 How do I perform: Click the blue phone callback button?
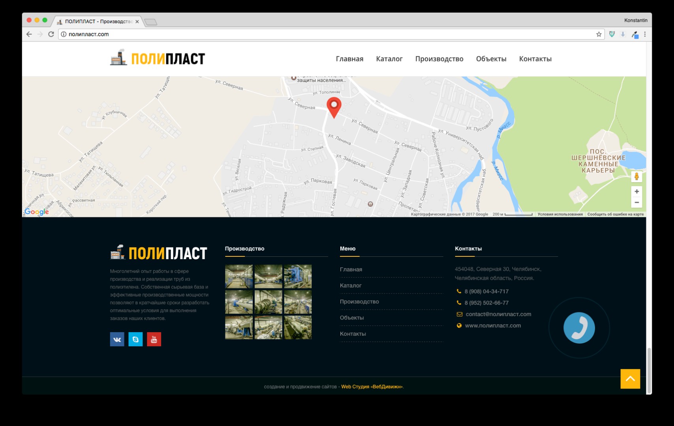click(x=579, y=328)
